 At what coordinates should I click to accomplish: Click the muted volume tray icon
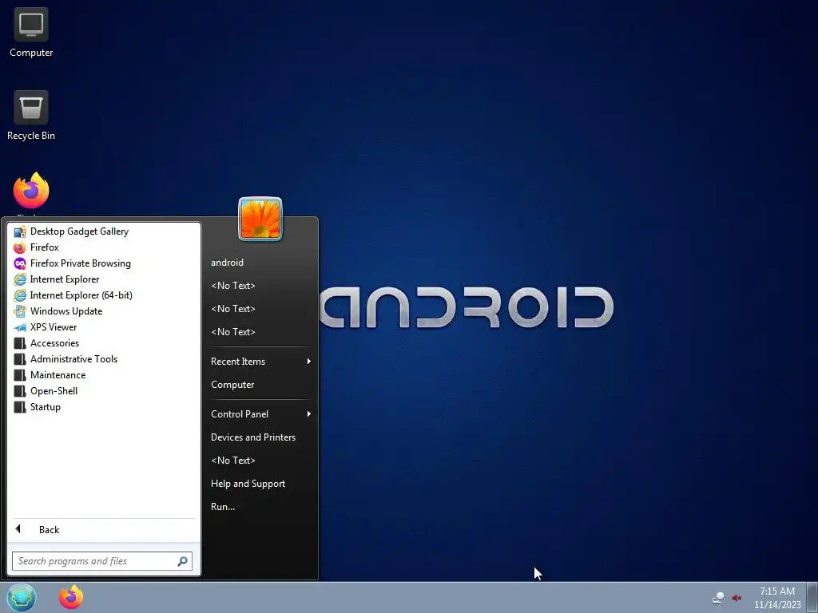pyautogui.click(x=737, y=598)
